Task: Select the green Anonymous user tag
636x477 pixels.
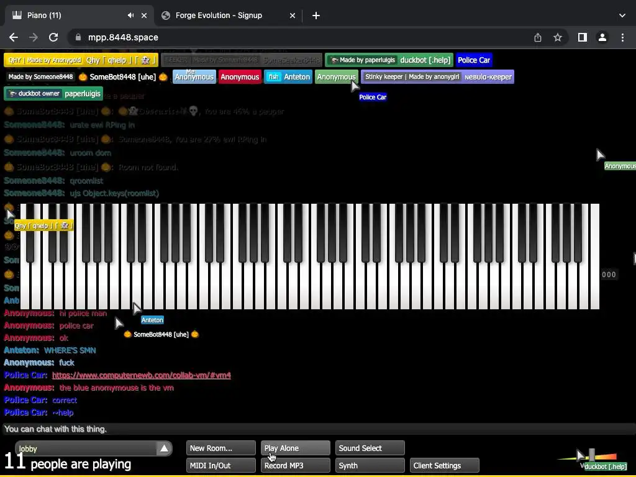Action: click(x=336, y=76)
